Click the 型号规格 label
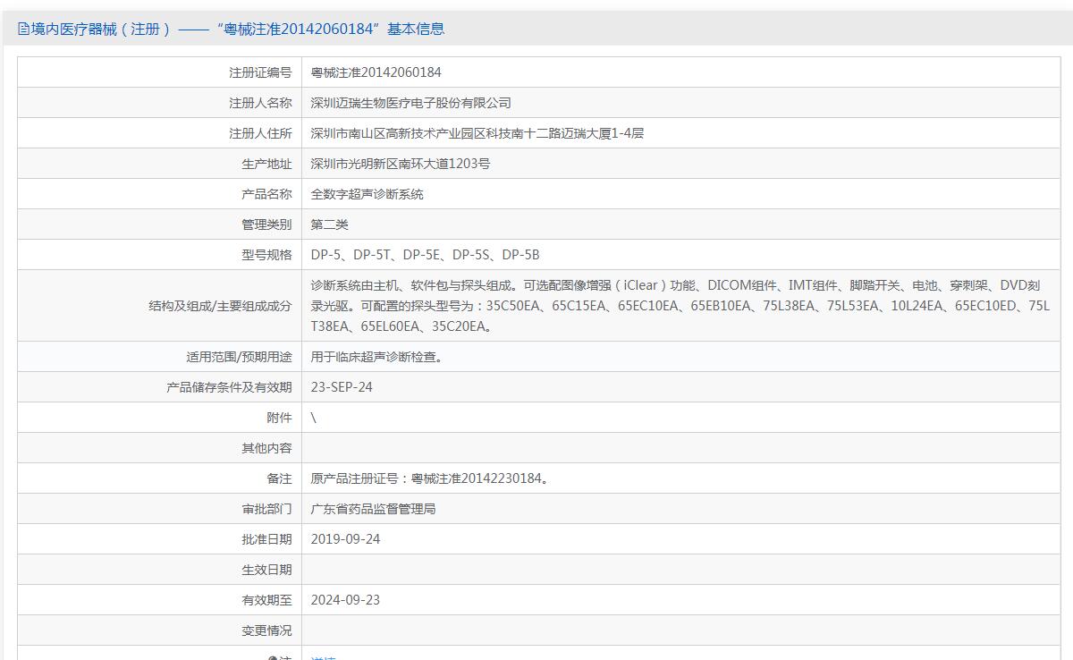Image resolution: width=1073 pixels, height=660 pixels. point(266,255)
